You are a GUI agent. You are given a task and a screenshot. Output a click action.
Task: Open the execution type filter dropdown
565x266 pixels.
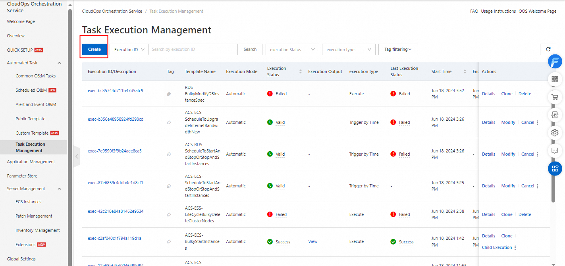[349, 50]
